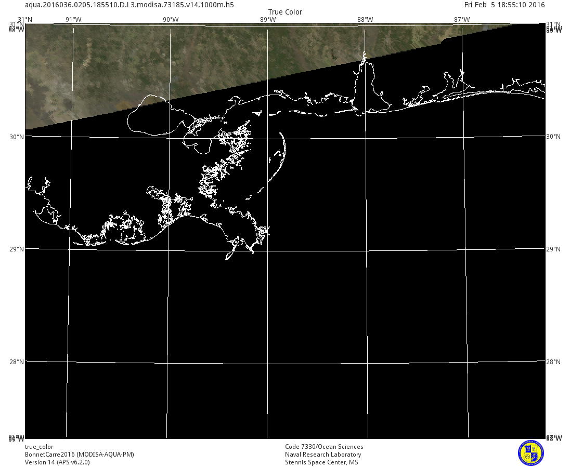Viewport: 570px width, 467px height.
Task: Click the 30°N latitude label on right edge
Action: coord(553,137)
